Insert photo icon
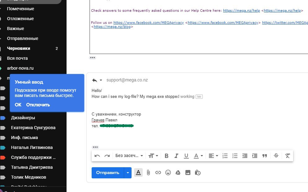 188,172
